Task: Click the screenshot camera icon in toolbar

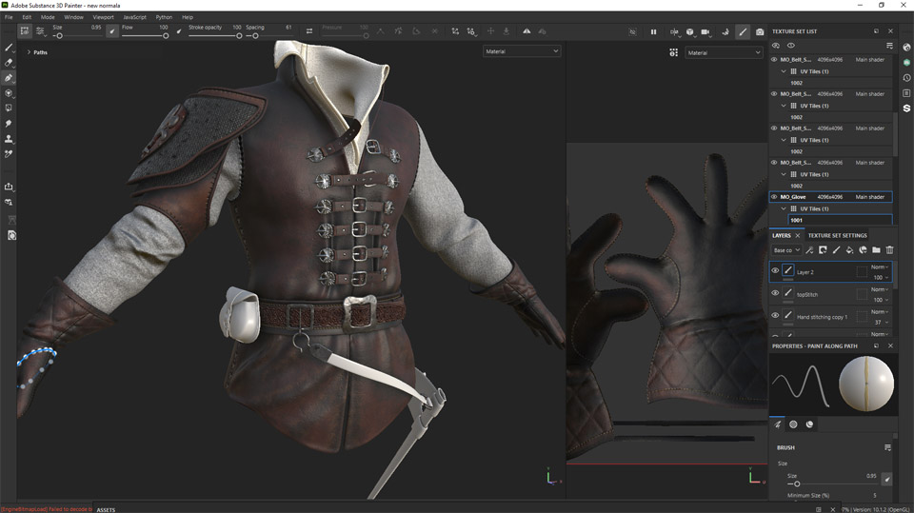Action: click(x=760, y=31)
